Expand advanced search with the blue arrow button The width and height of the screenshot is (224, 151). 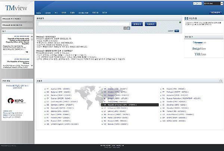177,31
